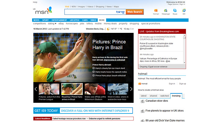Open the IE9 browser icon
Viewport: 218px width, 122px height.
[x=184, y=10]
